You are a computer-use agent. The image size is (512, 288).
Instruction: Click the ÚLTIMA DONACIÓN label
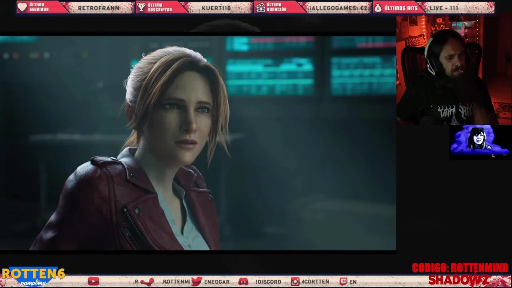click(277, 7)
